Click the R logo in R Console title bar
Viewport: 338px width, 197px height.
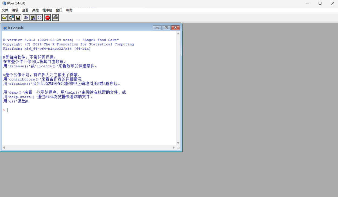(5, 28)
